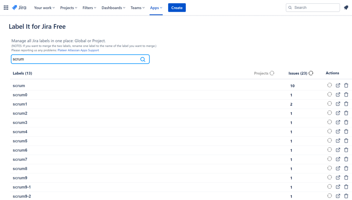The height and width of the screenshot is (200, 352).
Task: Open scrum1 issues via external link icon
Action: tap(338, 104)
